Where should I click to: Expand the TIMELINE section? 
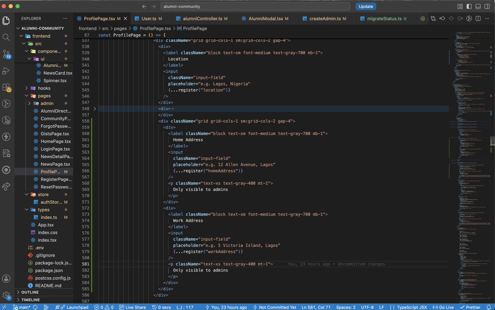[x=44, y=300]
